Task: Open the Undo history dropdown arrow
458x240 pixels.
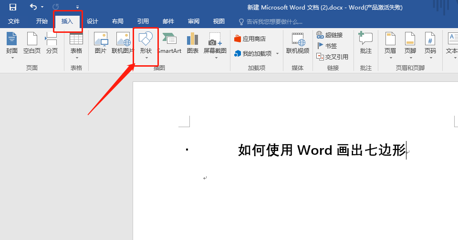Action: (42, 7)
